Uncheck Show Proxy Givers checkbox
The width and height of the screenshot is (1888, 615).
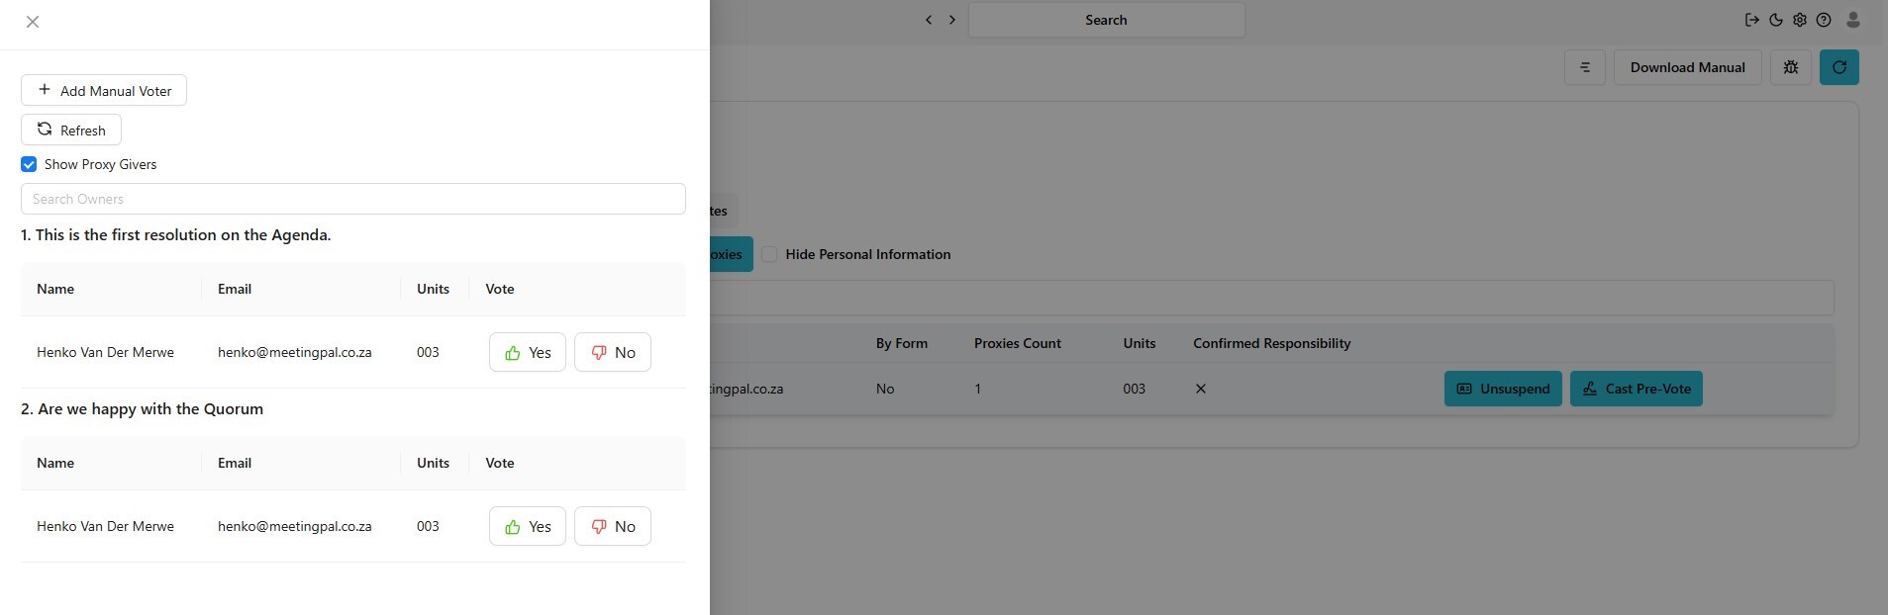pos(29,164)
